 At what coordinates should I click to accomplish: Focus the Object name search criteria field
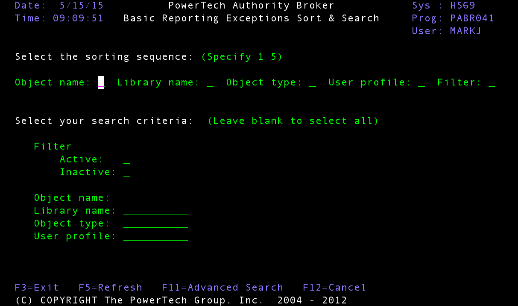(155, 198)
